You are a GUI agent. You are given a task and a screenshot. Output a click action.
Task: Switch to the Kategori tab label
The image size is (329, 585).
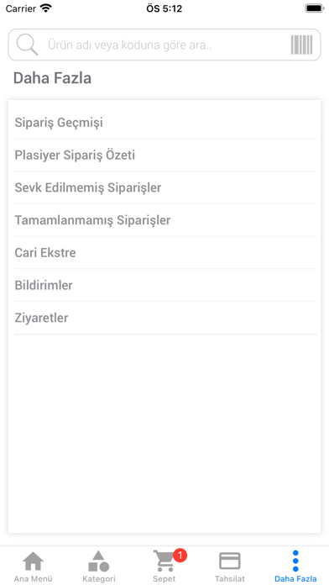pos(99,579)
